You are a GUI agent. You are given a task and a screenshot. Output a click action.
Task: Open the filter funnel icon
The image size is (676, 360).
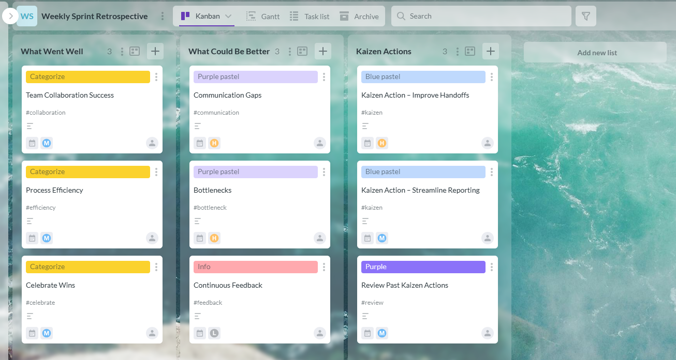pyautogui.click(x=585, y=17)
